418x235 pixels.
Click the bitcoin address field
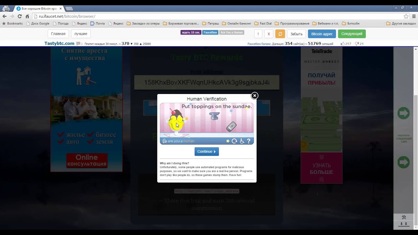tap(207, 83)
